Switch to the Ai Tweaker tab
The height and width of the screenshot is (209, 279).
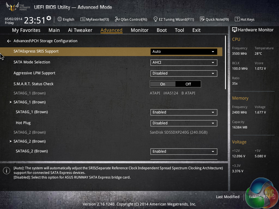(x=80, y=30)
